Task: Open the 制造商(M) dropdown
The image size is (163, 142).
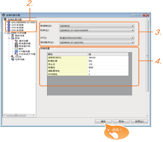Action: click(97, 26)
